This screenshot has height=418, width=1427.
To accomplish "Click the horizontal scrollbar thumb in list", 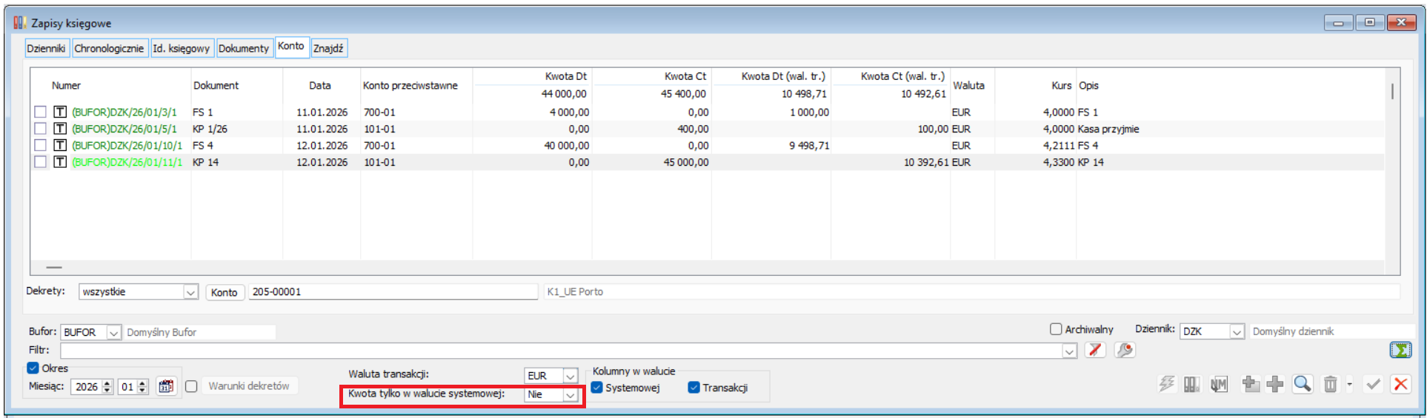I will pos(54,267).
